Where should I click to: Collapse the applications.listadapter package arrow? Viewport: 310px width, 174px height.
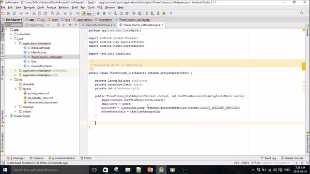tap(15, 43)
